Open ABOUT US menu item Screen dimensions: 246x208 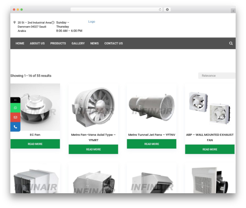[x=37, y=43]
